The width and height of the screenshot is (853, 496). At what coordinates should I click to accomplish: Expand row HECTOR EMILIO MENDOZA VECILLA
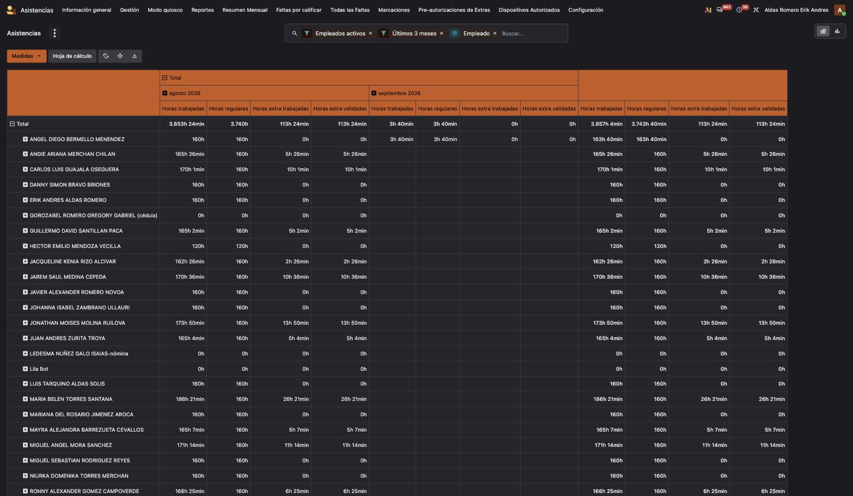25,246
